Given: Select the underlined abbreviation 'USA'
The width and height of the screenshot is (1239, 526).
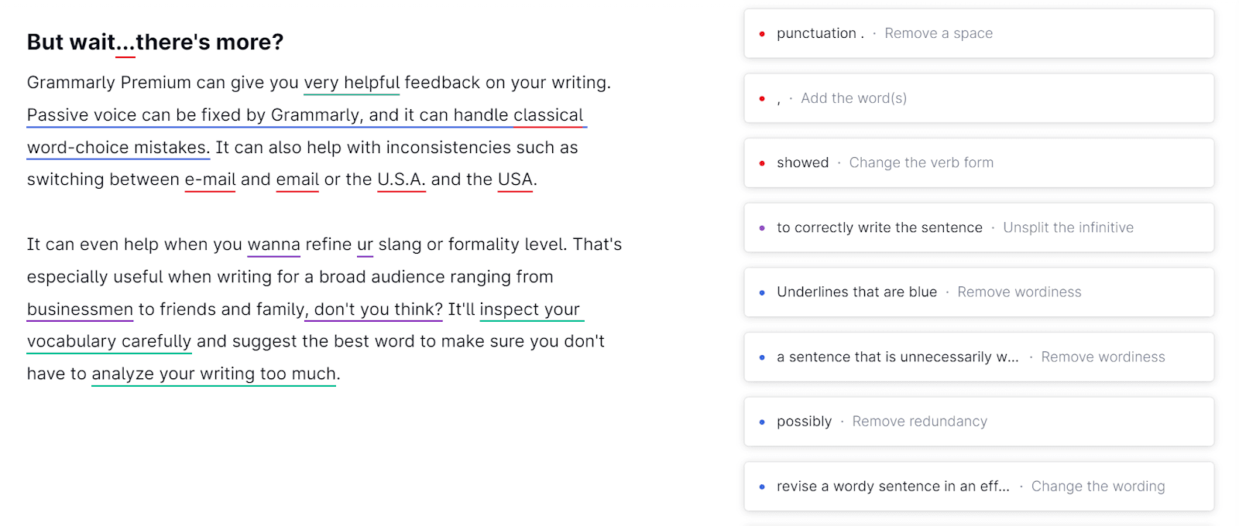Looking at the screenshot, I should tap(515, 179).
